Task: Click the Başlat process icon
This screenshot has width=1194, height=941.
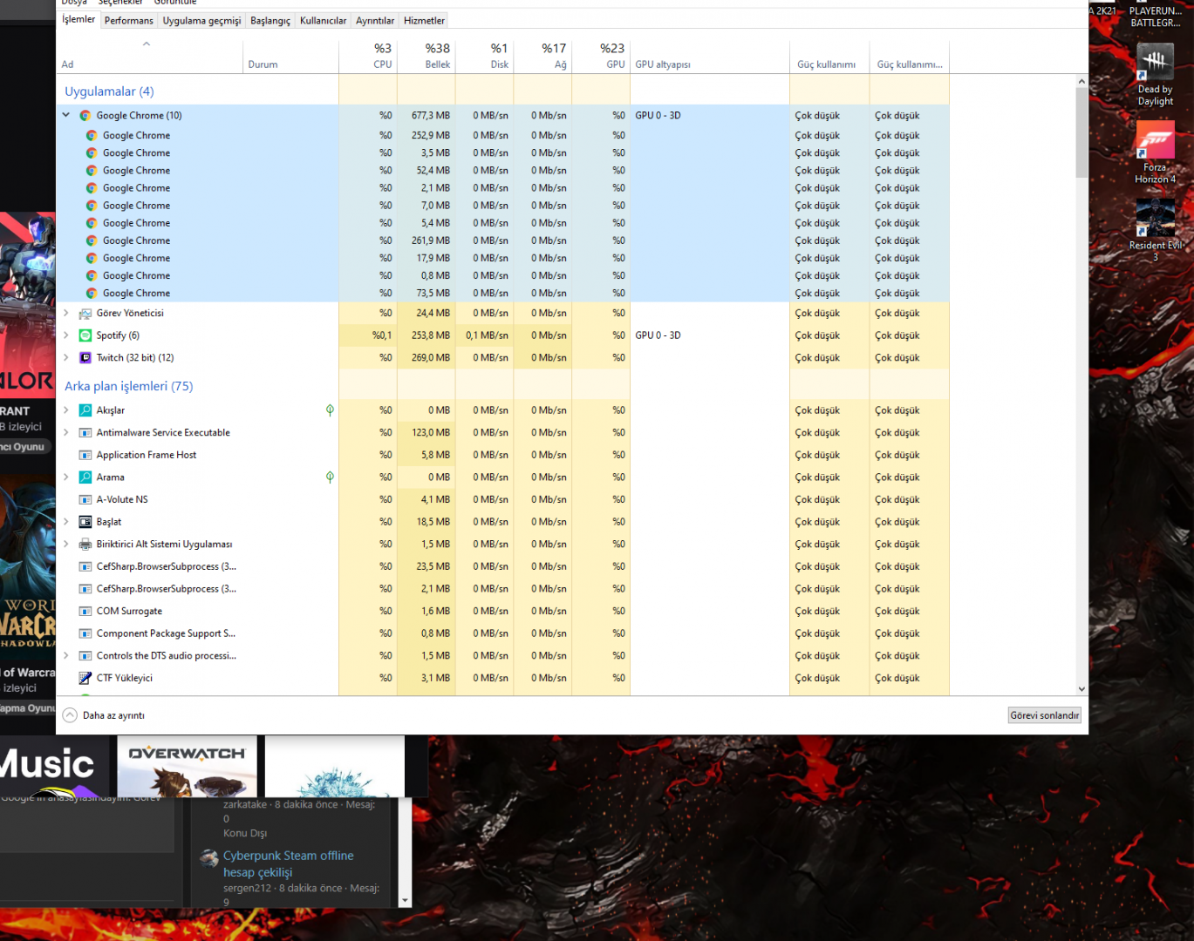Action: (x=85, y=522)
